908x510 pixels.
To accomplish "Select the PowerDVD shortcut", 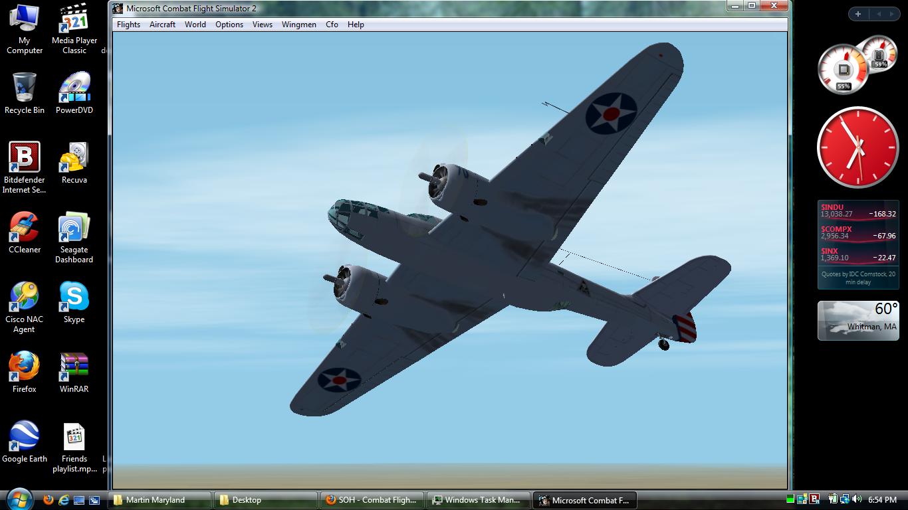I will click(x=74, y=94).
